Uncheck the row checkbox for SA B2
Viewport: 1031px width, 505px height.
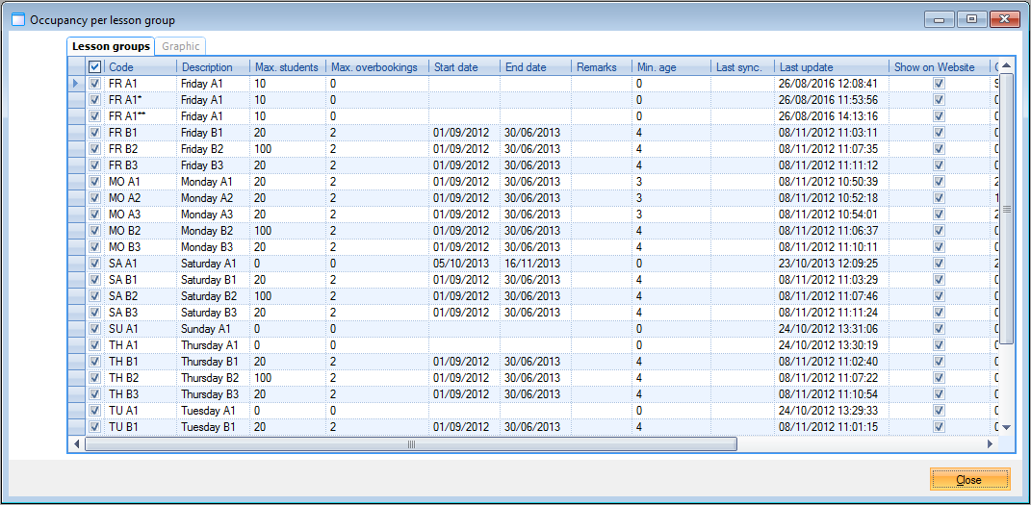click(x=94, y=296)
